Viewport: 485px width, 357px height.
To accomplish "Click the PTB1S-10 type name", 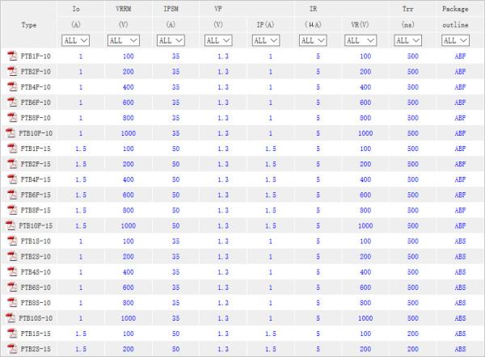I will (36, 241).
